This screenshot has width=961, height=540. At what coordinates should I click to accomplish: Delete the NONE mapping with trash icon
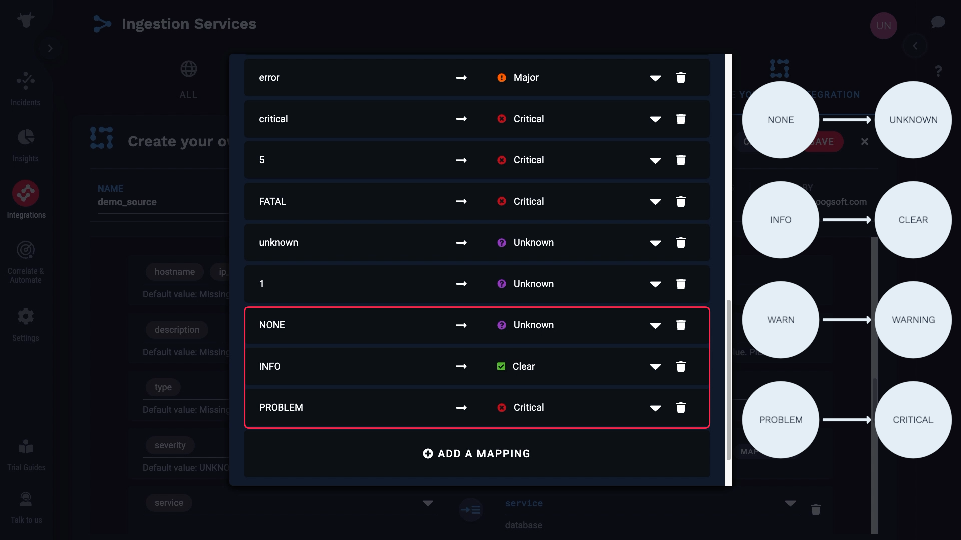681,325
